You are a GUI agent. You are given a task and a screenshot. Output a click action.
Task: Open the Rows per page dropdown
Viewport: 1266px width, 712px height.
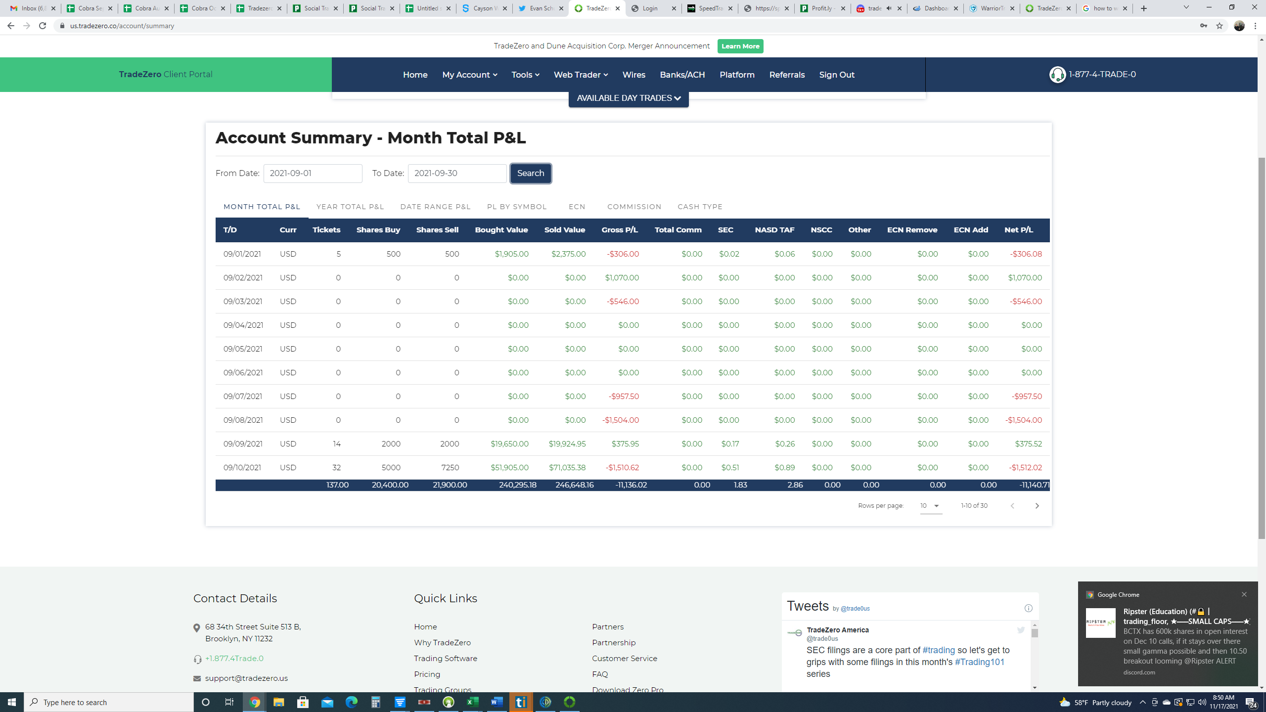[x=931, y=506]
